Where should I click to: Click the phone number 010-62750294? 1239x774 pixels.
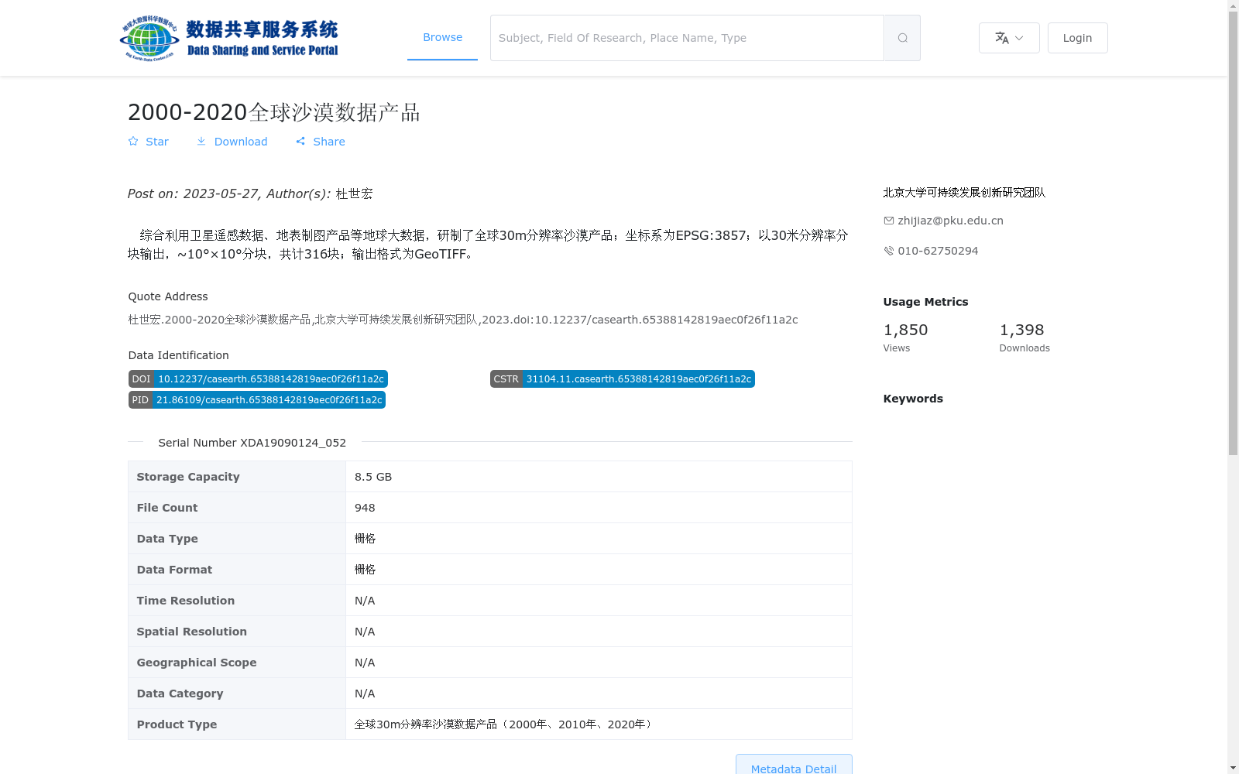(x=938, y=251)
